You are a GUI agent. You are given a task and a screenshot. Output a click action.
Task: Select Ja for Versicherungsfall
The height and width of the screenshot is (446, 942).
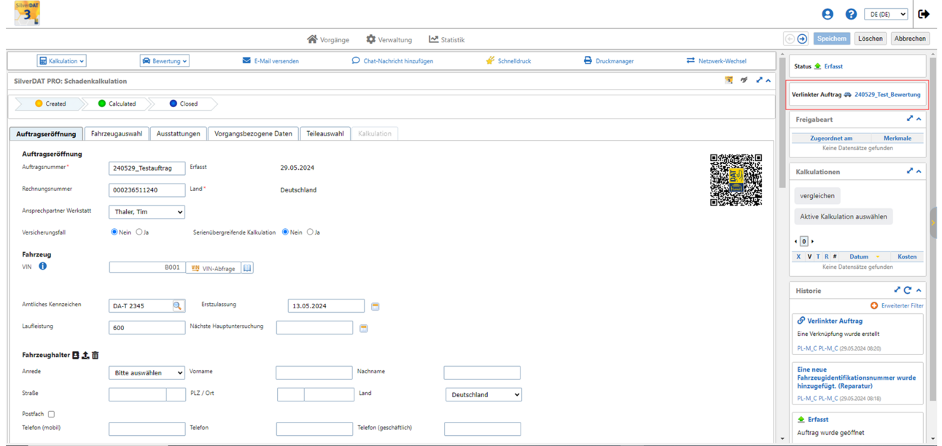point(139,232)
